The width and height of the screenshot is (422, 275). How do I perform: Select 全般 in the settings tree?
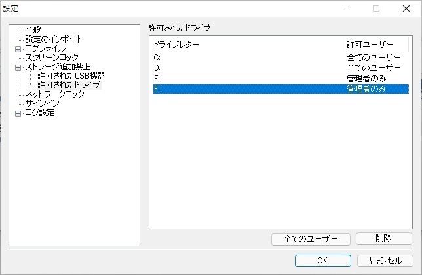[x=33, y=30]
